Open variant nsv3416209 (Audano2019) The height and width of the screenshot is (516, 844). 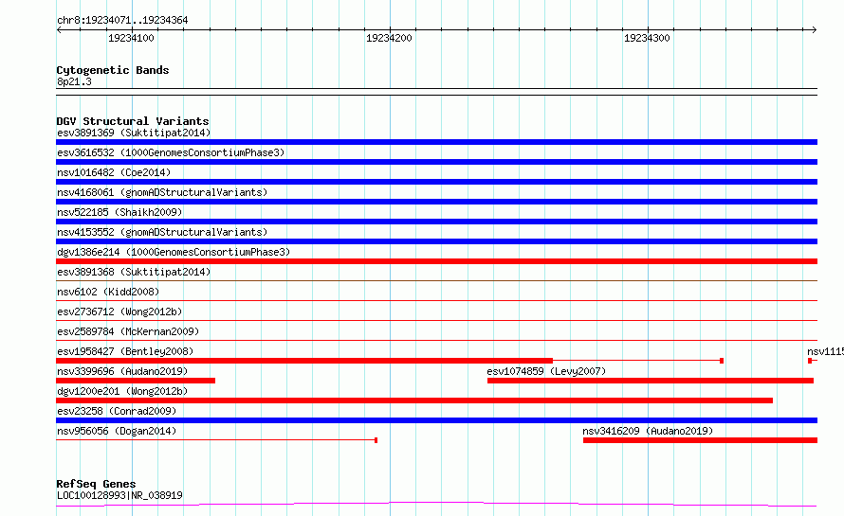point(648,431)
